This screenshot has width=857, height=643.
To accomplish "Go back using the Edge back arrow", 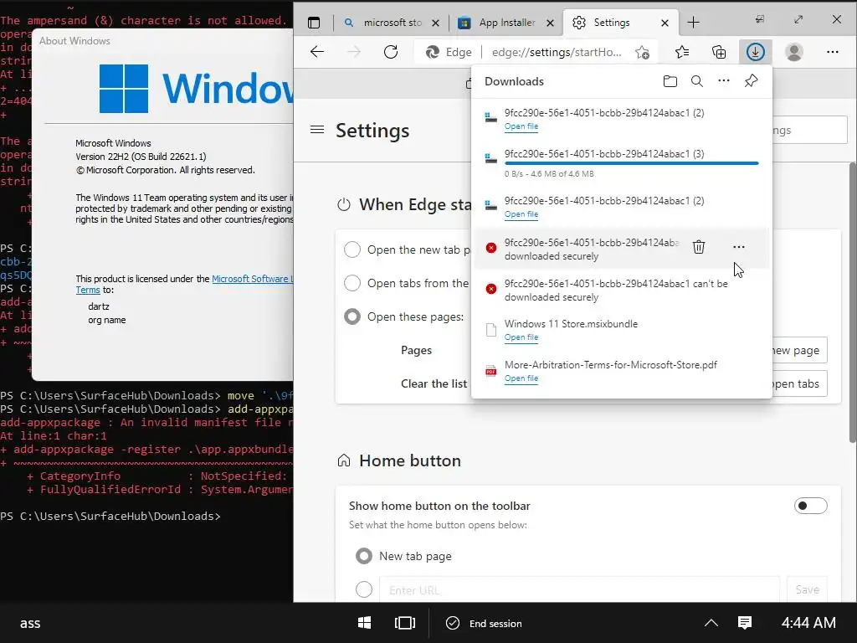I will [317, 52].
